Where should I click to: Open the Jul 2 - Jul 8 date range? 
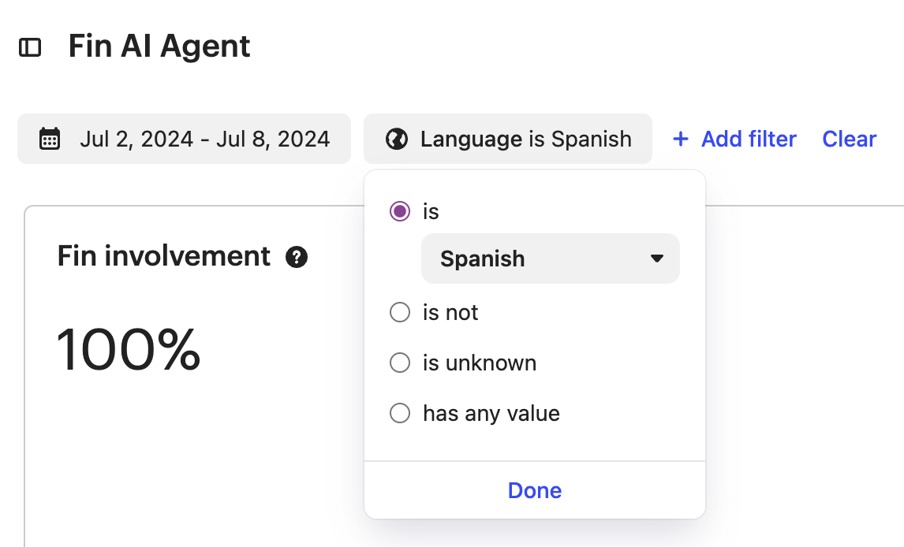(x=184, y=139)
